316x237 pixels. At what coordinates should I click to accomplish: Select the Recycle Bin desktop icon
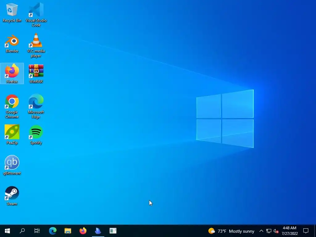(x=12, y=12)
